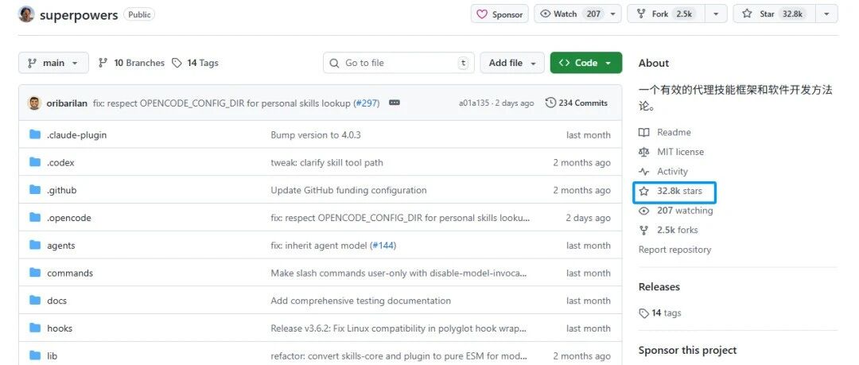This screenshot has height=365, width=859.
Task: Click the star icon beside 32.8k stars
Action: (x=644, y=192)
